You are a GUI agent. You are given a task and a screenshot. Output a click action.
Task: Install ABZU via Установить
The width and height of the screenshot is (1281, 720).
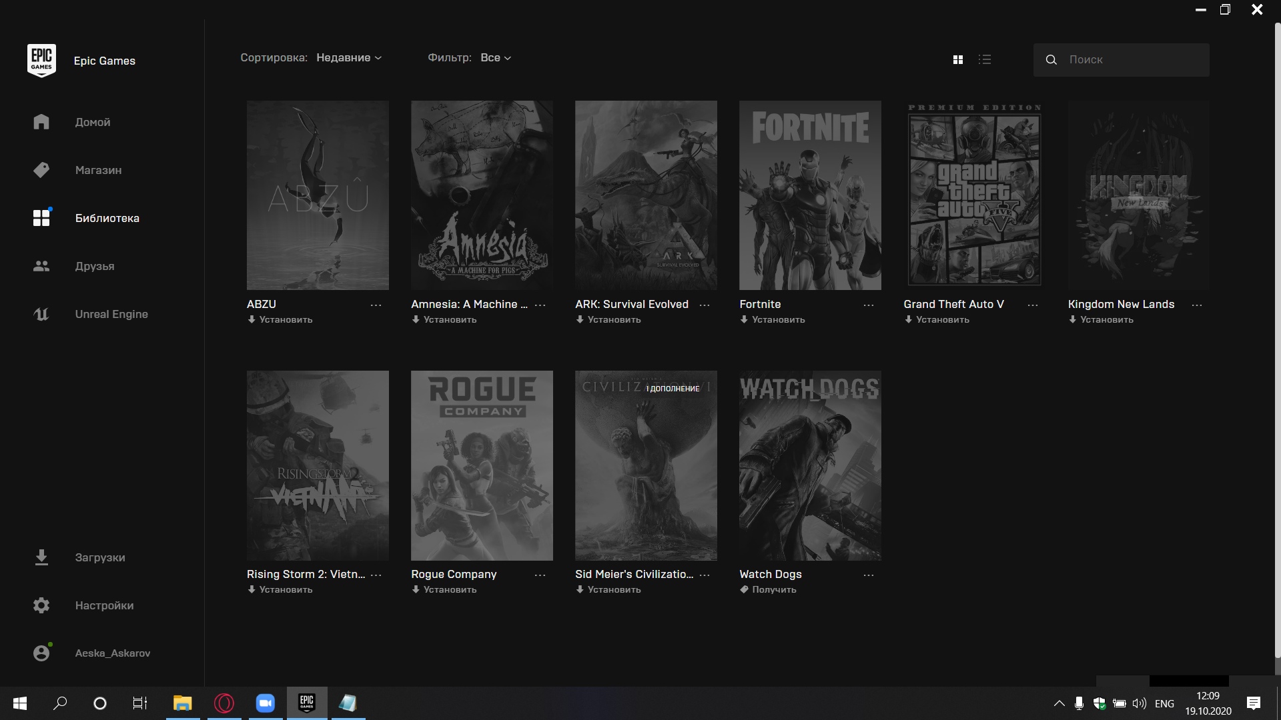tap(280, 320)
